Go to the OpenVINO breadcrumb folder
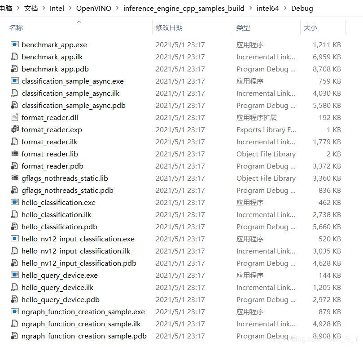This screenshot has height=347, width=363. point(93,9)
